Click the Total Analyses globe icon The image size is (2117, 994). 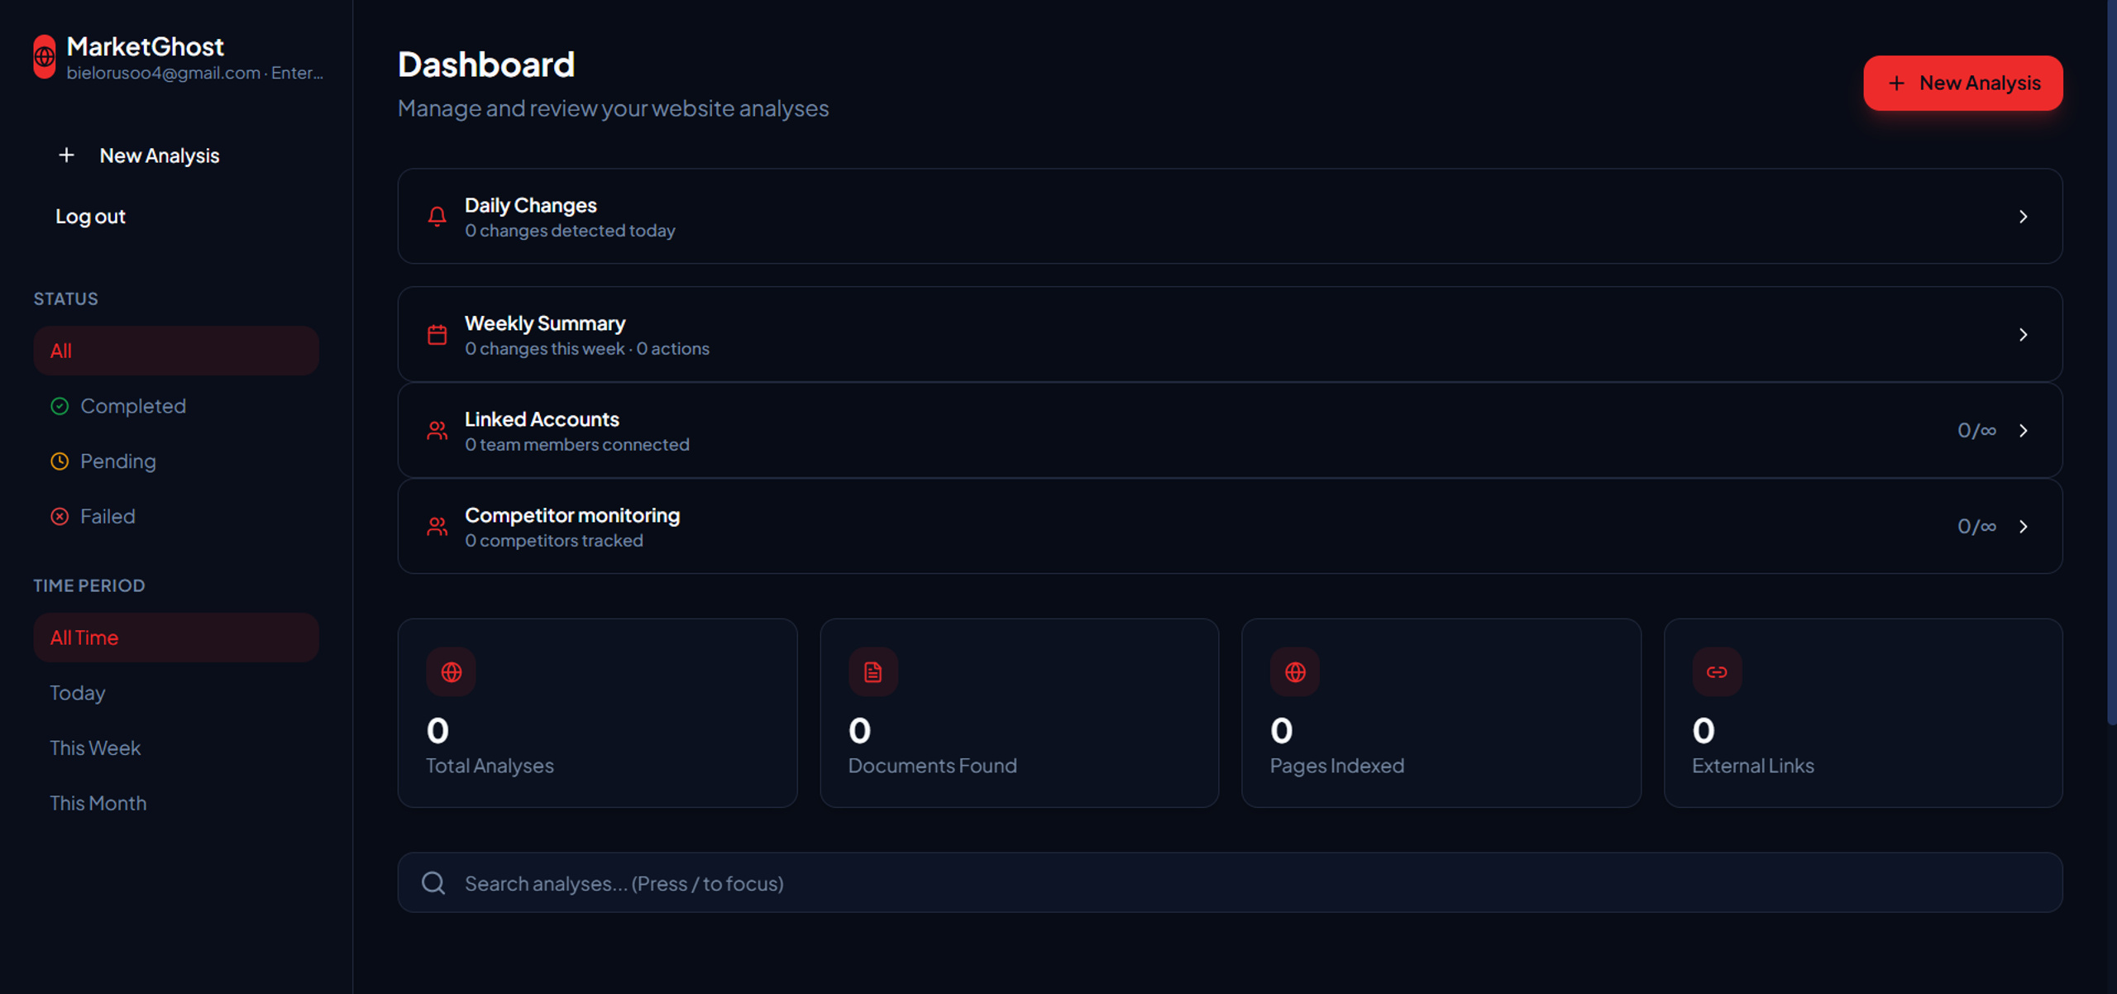pos(451,672)
